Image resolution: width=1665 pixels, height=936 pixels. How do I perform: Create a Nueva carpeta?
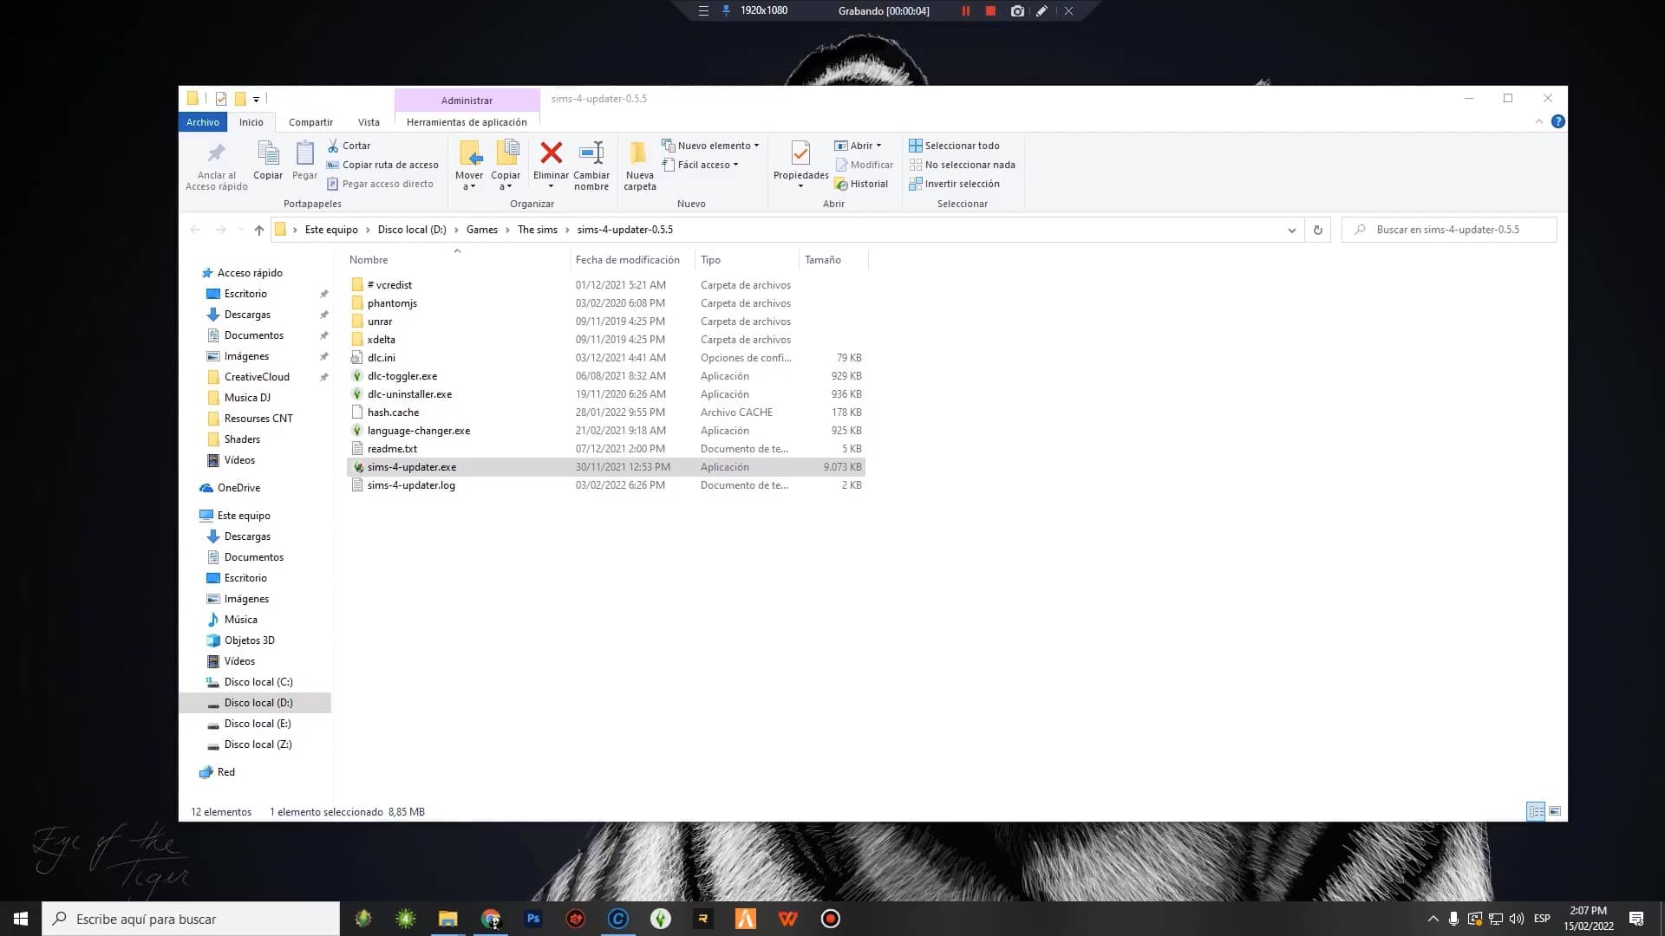(639, 165)
